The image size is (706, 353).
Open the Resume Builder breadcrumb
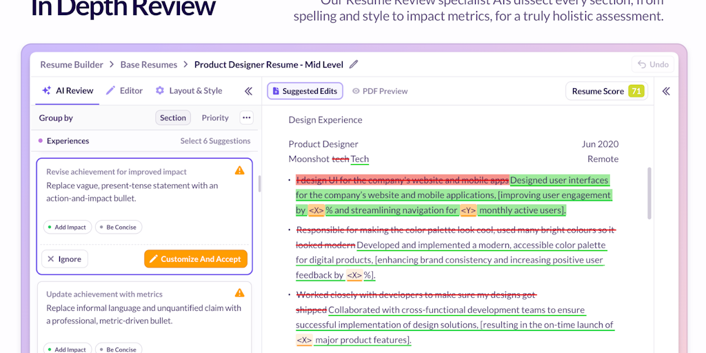coord(72,65)
